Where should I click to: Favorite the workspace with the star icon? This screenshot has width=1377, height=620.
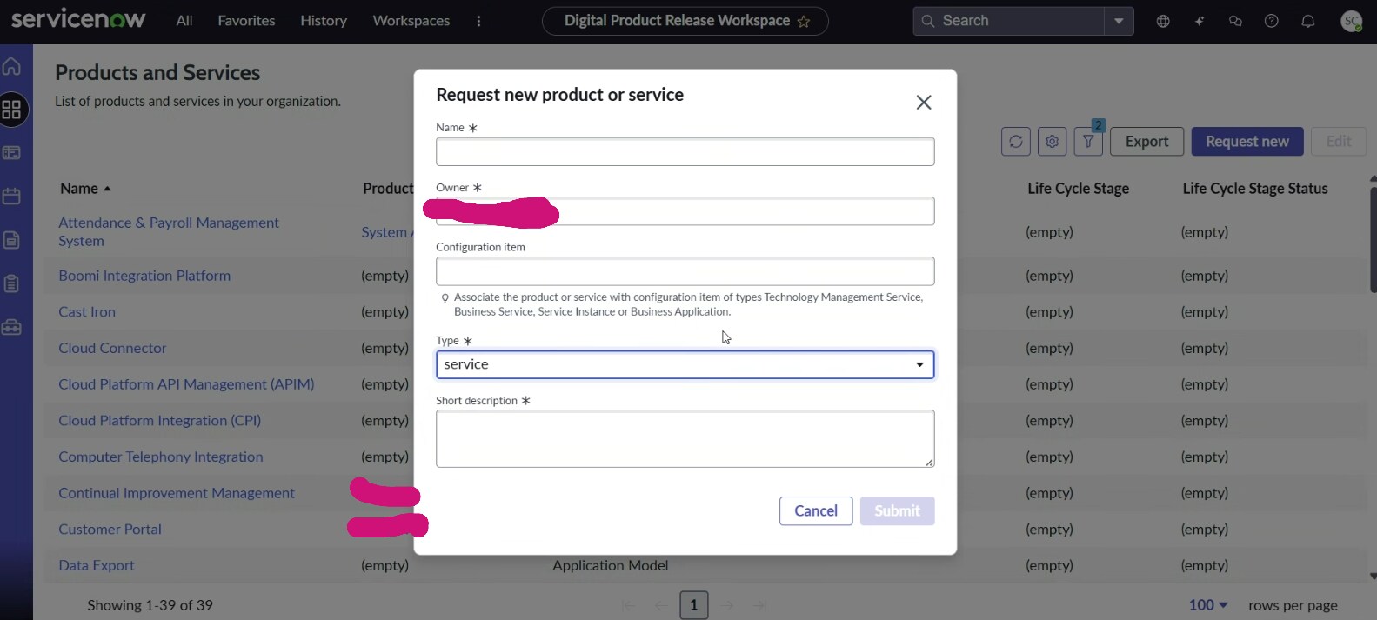pos(804,22)
